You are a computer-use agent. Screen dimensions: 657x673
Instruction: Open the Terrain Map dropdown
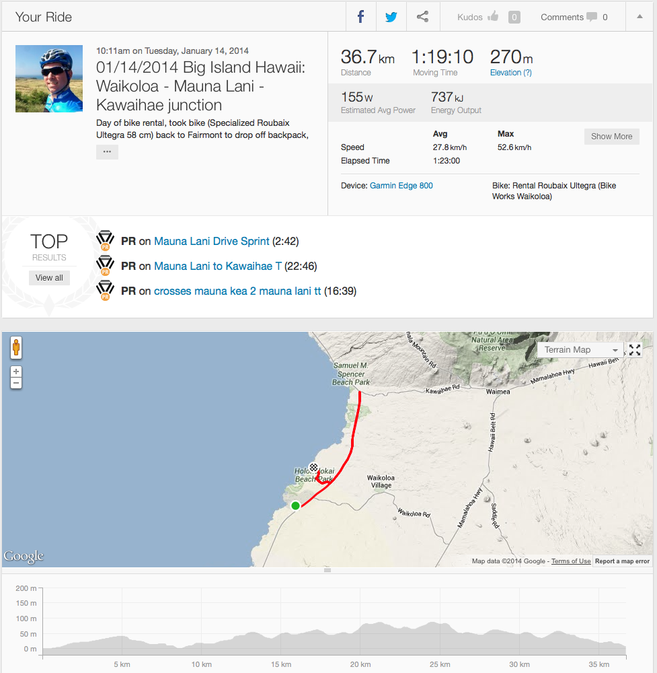[578, 350]
